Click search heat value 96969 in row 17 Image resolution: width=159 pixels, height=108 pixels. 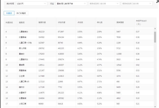point(41,104)
